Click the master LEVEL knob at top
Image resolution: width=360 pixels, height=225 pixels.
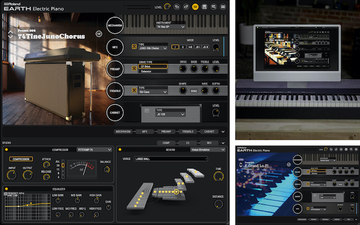(x=166, y=7)
